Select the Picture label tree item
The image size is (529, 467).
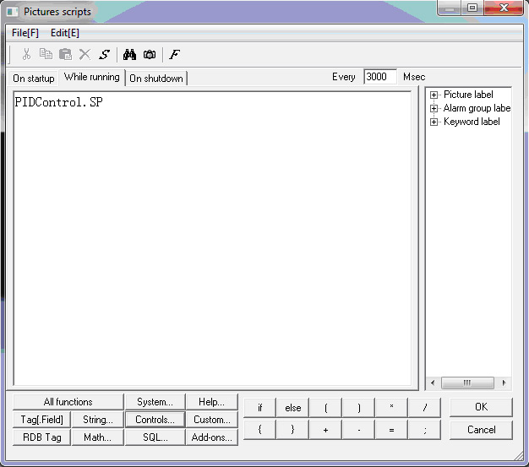468,95
